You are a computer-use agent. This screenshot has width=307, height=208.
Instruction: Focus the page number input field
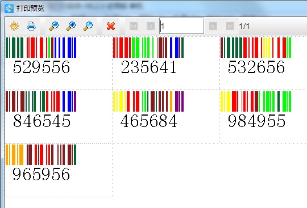tap(182, 26)
